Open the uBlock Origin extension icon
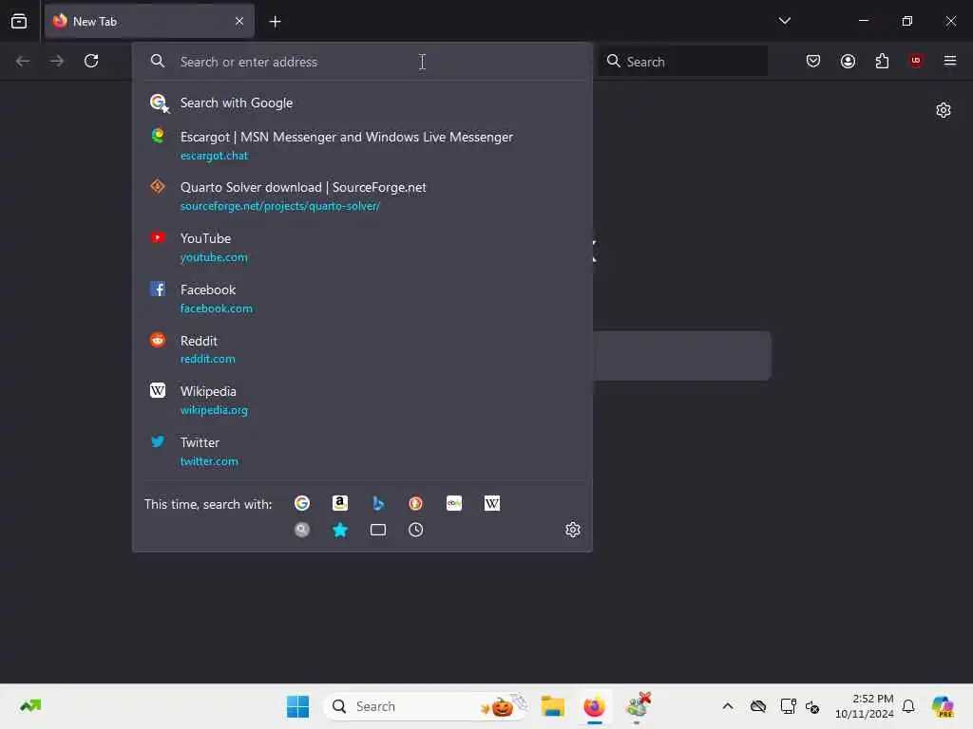Screen dimensions: 973x729 (x=916, y=61)
